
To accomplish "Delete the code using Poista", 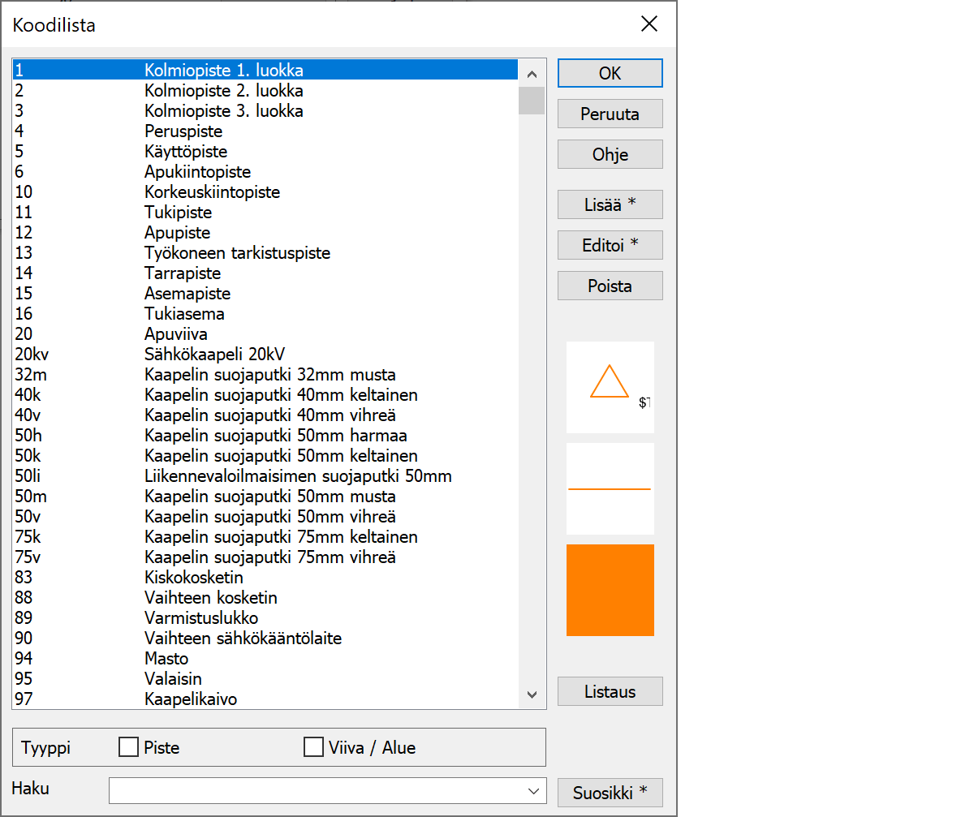I will [x=610, y=286].
